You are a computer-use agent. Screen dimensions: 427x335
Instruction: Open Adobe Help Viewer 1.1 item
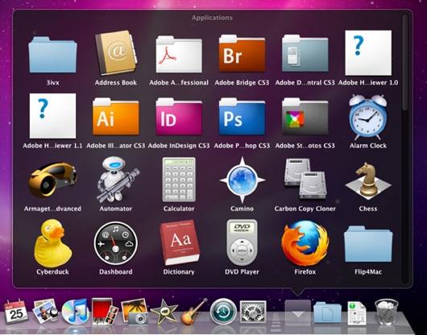point(52,116)
